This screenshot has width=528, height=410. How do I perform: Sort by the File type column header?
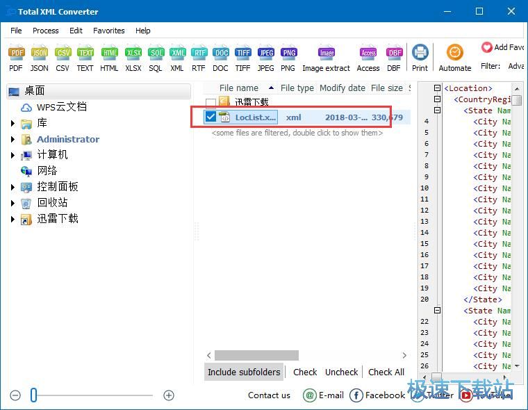click(x=297, y=88)
